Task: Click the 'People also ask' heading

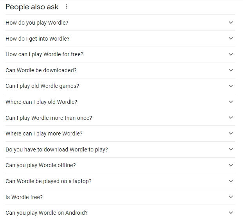Action: coord(32,7)
